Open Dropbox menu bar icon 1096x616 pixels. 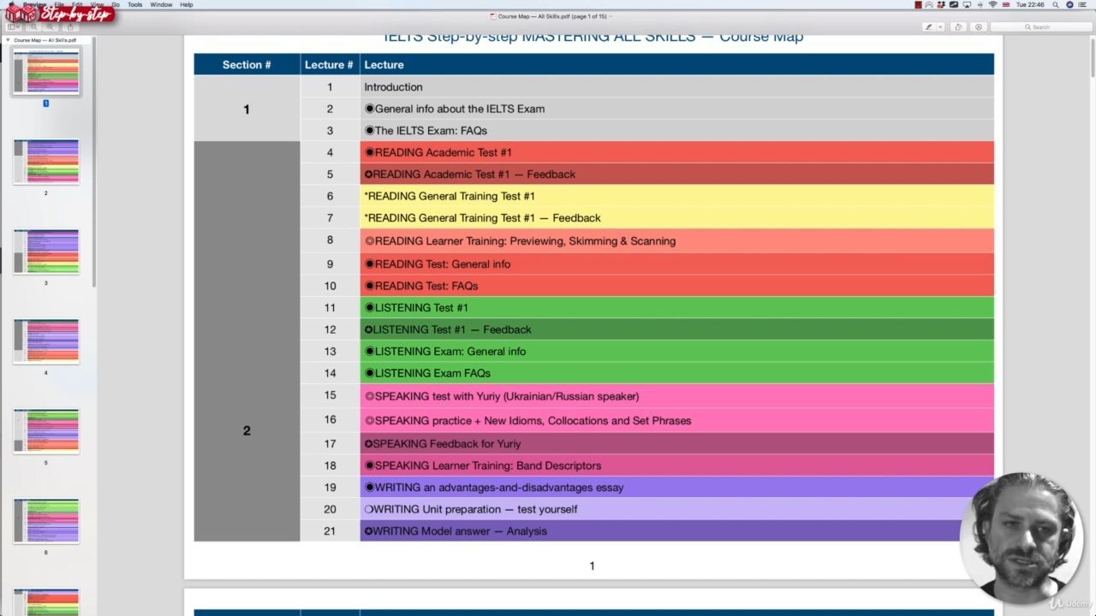coord(941,4)
